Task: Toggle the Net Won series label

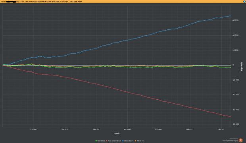Action: click(x=101, y=141)
